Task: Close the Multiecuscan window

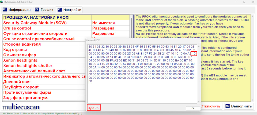Action: [x=252, y=2]
